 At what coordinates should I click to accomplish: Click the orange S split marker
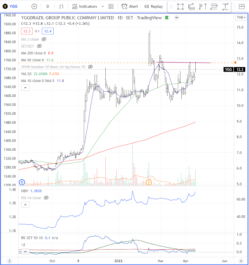[x=149, y=182]
